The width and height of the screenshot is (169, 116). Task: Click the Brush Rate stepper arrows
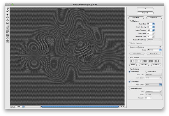153,33
